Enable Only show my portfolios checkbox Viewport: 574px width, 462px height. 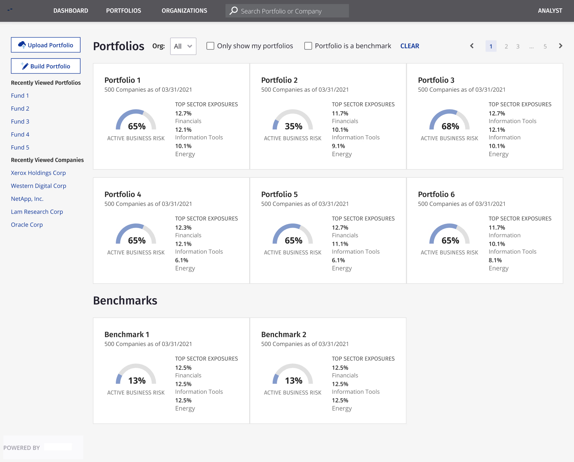tap(210, 46)
